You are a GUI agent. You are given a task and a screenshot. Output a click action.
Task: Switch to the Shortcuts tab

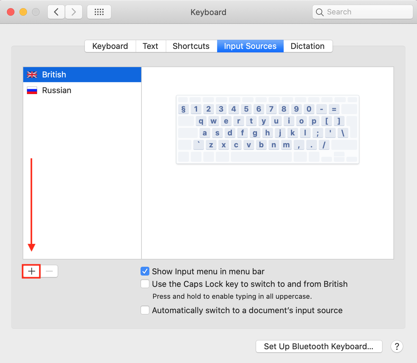(x=191, y=46)
